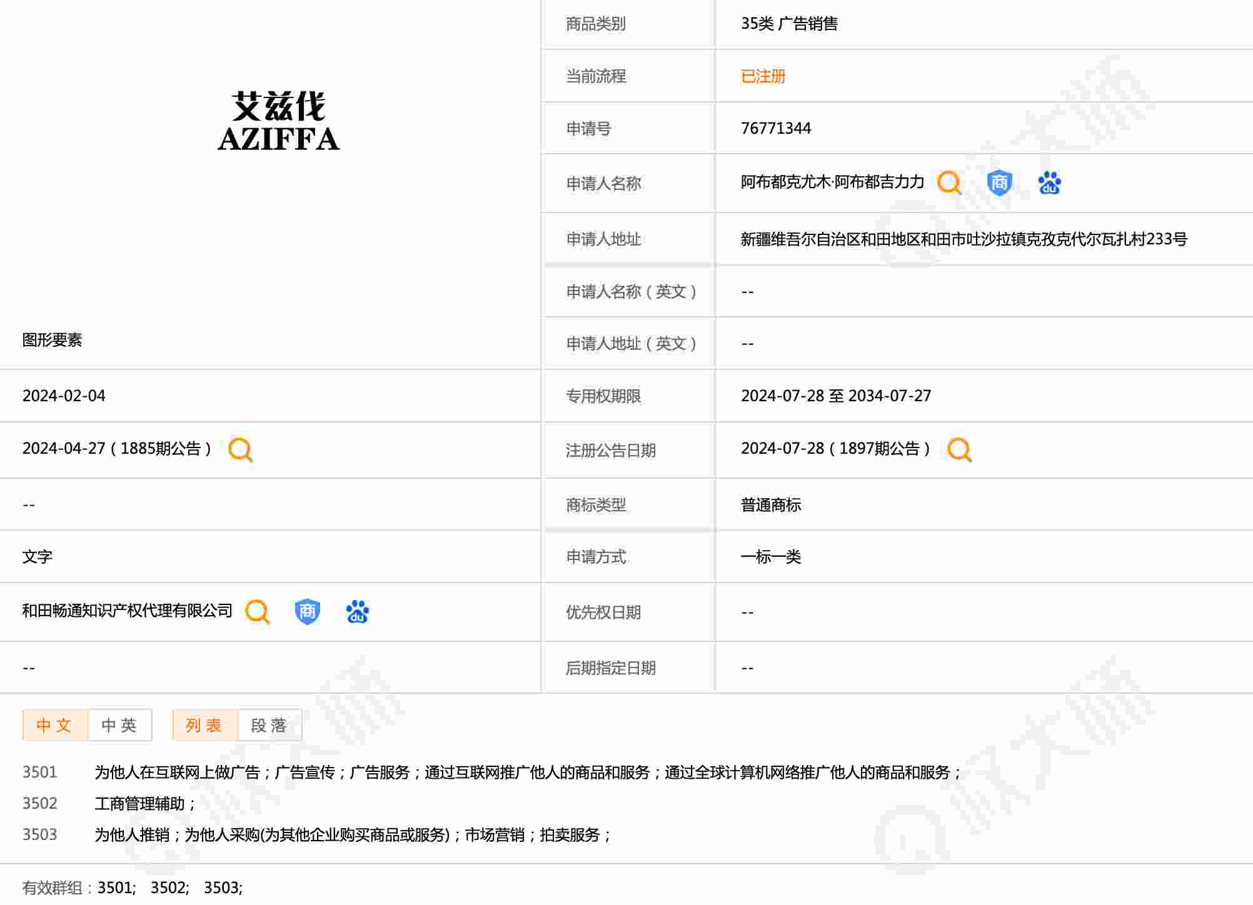Select 段落 paragraph view tab
Viewport: 1253px width, 905px height.
pos(269,725)
